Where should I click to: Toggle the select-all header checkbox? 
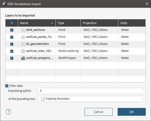pyautogui.click(x=12, y=23)
